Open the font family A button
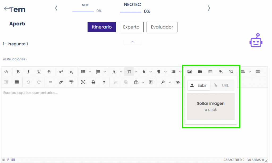 coord(114,72)
